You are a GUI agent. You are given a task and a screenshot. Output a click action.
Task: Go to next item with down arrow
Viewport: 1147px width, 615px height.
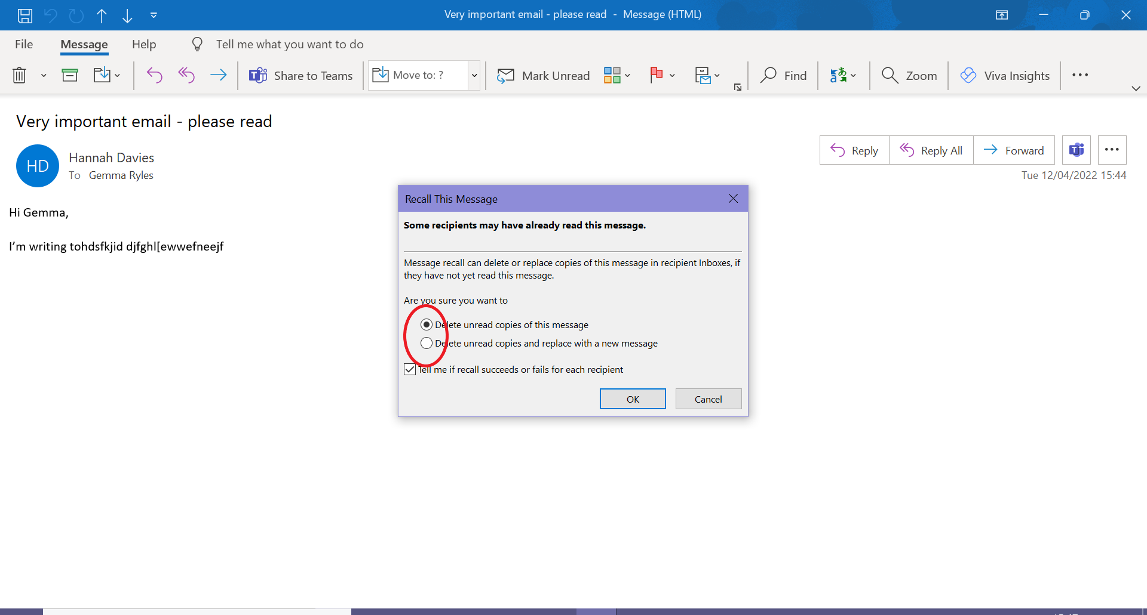pyautogui.click(x=127, y=16)
